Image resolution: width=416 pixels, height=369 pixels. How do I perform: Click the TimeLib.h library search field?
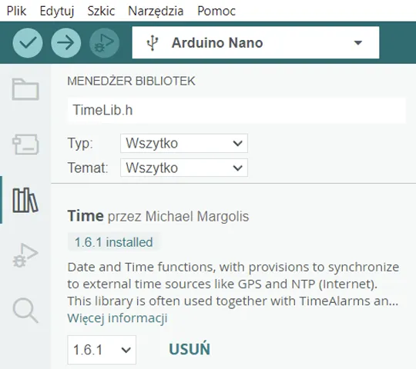237,110
